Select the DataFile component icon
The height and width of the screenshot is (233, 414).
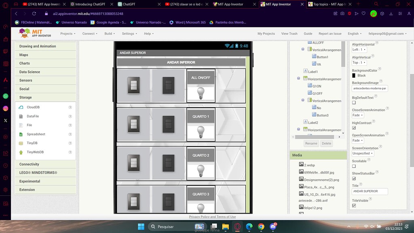(x=21, y=116)
